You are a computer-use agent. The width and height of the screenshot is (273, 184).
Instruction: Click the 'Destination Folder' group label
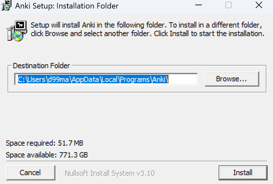coord(41,66)
